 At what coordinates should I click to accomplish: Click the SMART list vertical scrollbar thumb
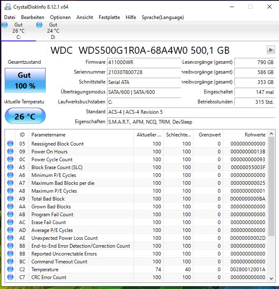coord(271,186)
